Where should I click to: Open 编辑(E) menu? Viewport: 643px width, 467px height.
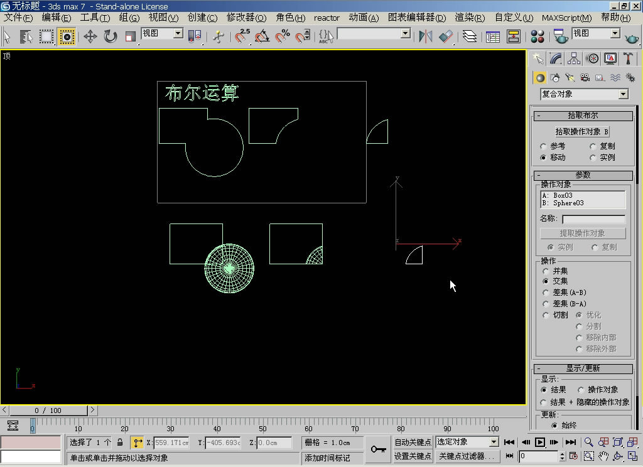point(57,18)
